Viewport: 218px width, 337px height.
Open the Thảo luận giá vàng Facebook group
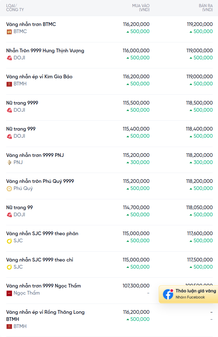188,294
